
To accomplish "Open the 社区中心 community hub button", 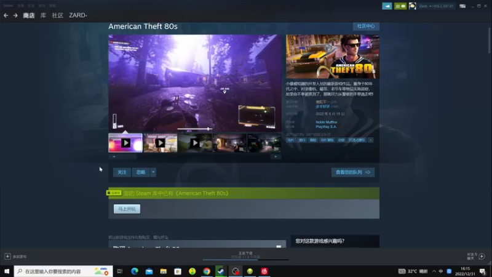I will coord(366,26).
